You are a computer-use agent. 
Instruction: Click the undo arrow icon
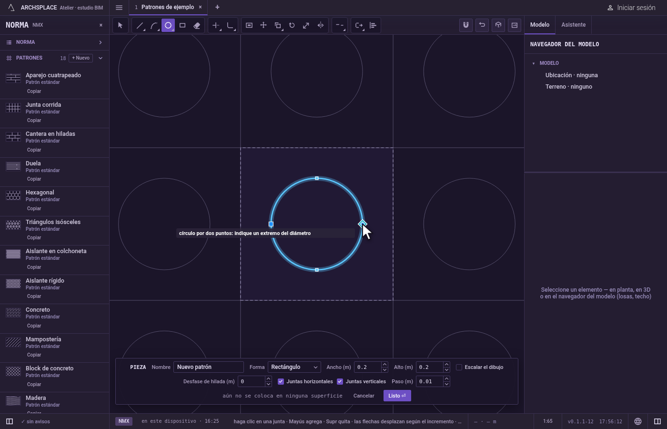pos(482,25)
